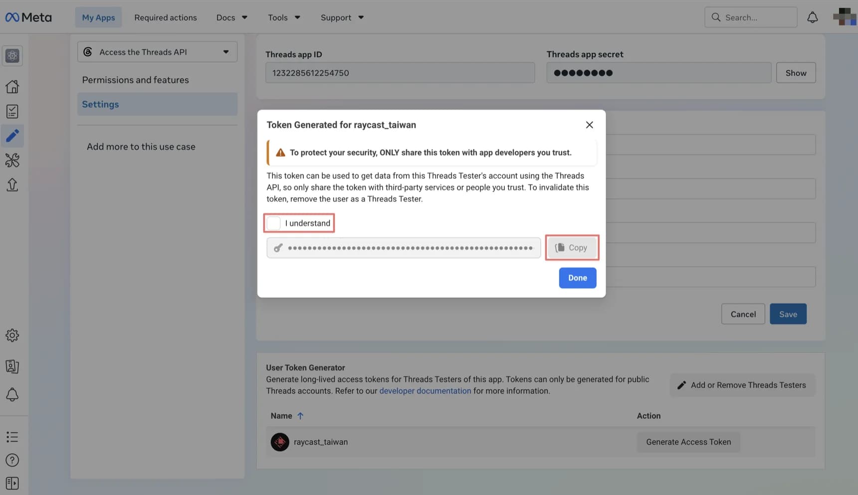Open the user profile avatar menu

845,17
